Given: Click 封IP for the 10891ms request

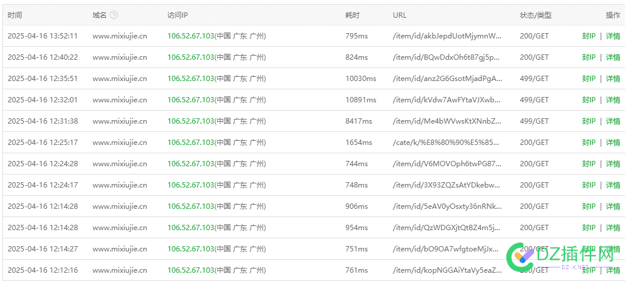Looking at the screenshot, I should tap(588, 100).
